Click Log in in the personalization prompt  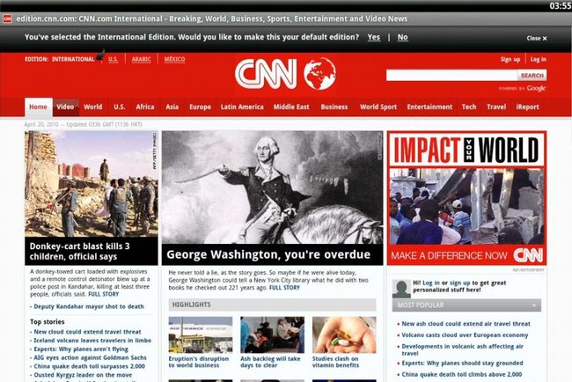[x=431, y=283]
